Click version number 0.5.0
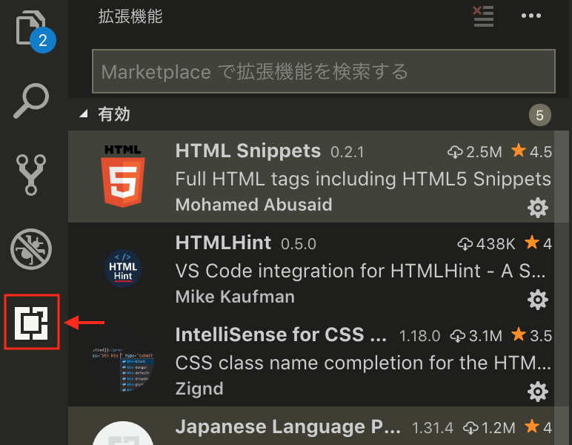 299,244
